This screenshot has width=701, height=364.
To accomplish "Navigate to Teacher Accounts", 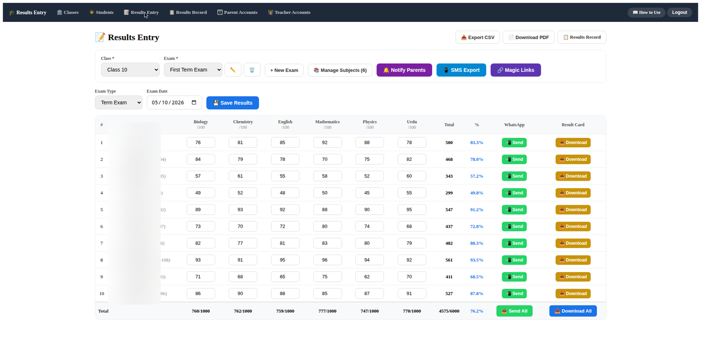I will 289,12.
